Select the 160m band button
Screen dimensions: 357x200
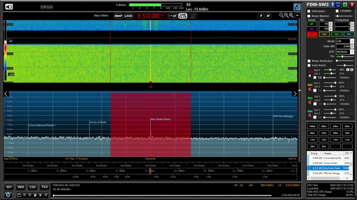(x=312, y=126)
